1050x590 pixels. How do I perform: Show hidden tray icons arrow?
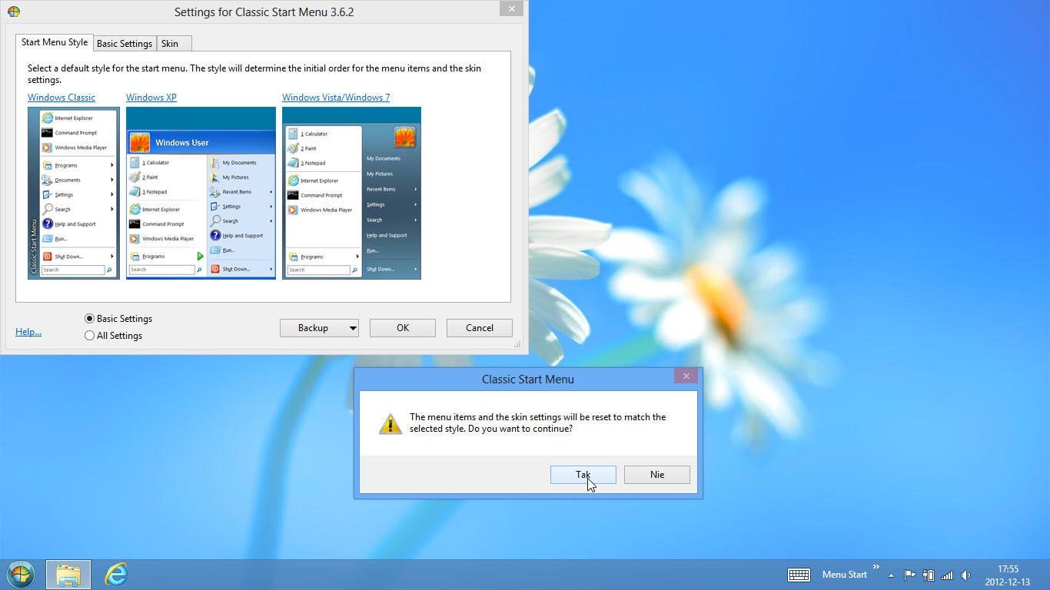click(x=891, y=575)
